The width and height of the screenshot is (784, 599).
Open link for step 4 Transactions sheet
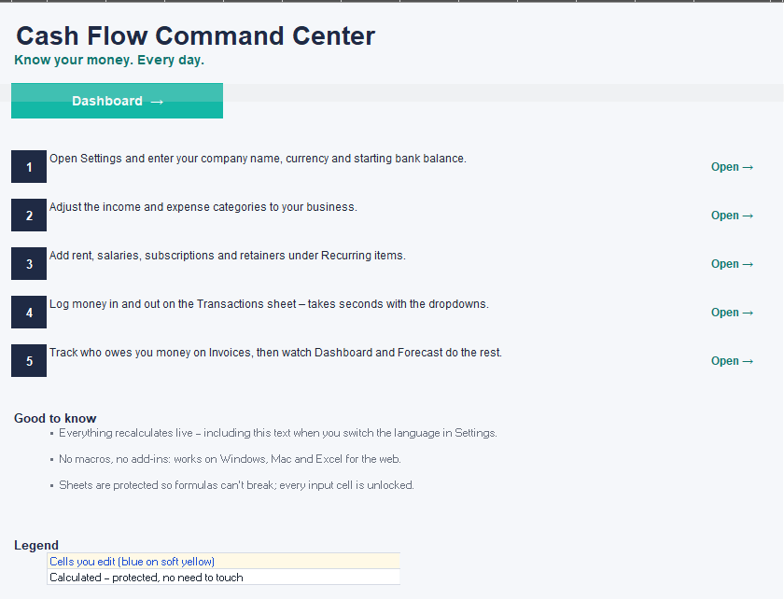(x=732, y=313)
